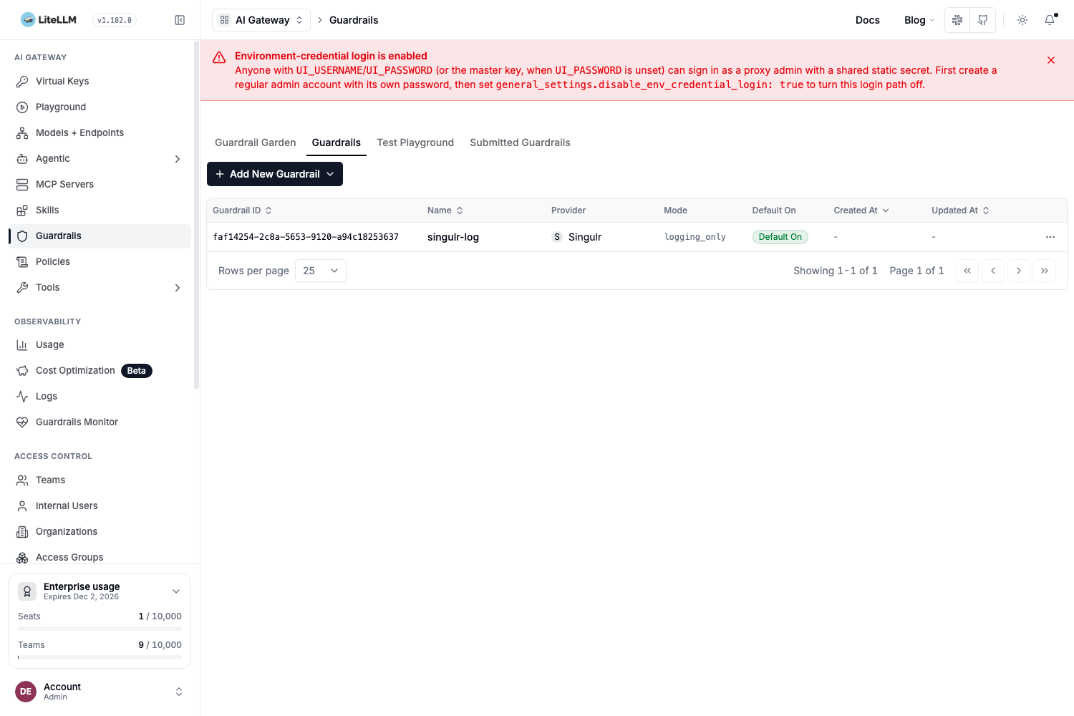This screenshot has width=1074, height=716.
Task: Click the singulr-log guardrail name
Action: coord(453,237)
